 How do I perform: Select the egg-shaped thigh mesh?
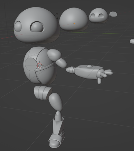tap(56, 102)
